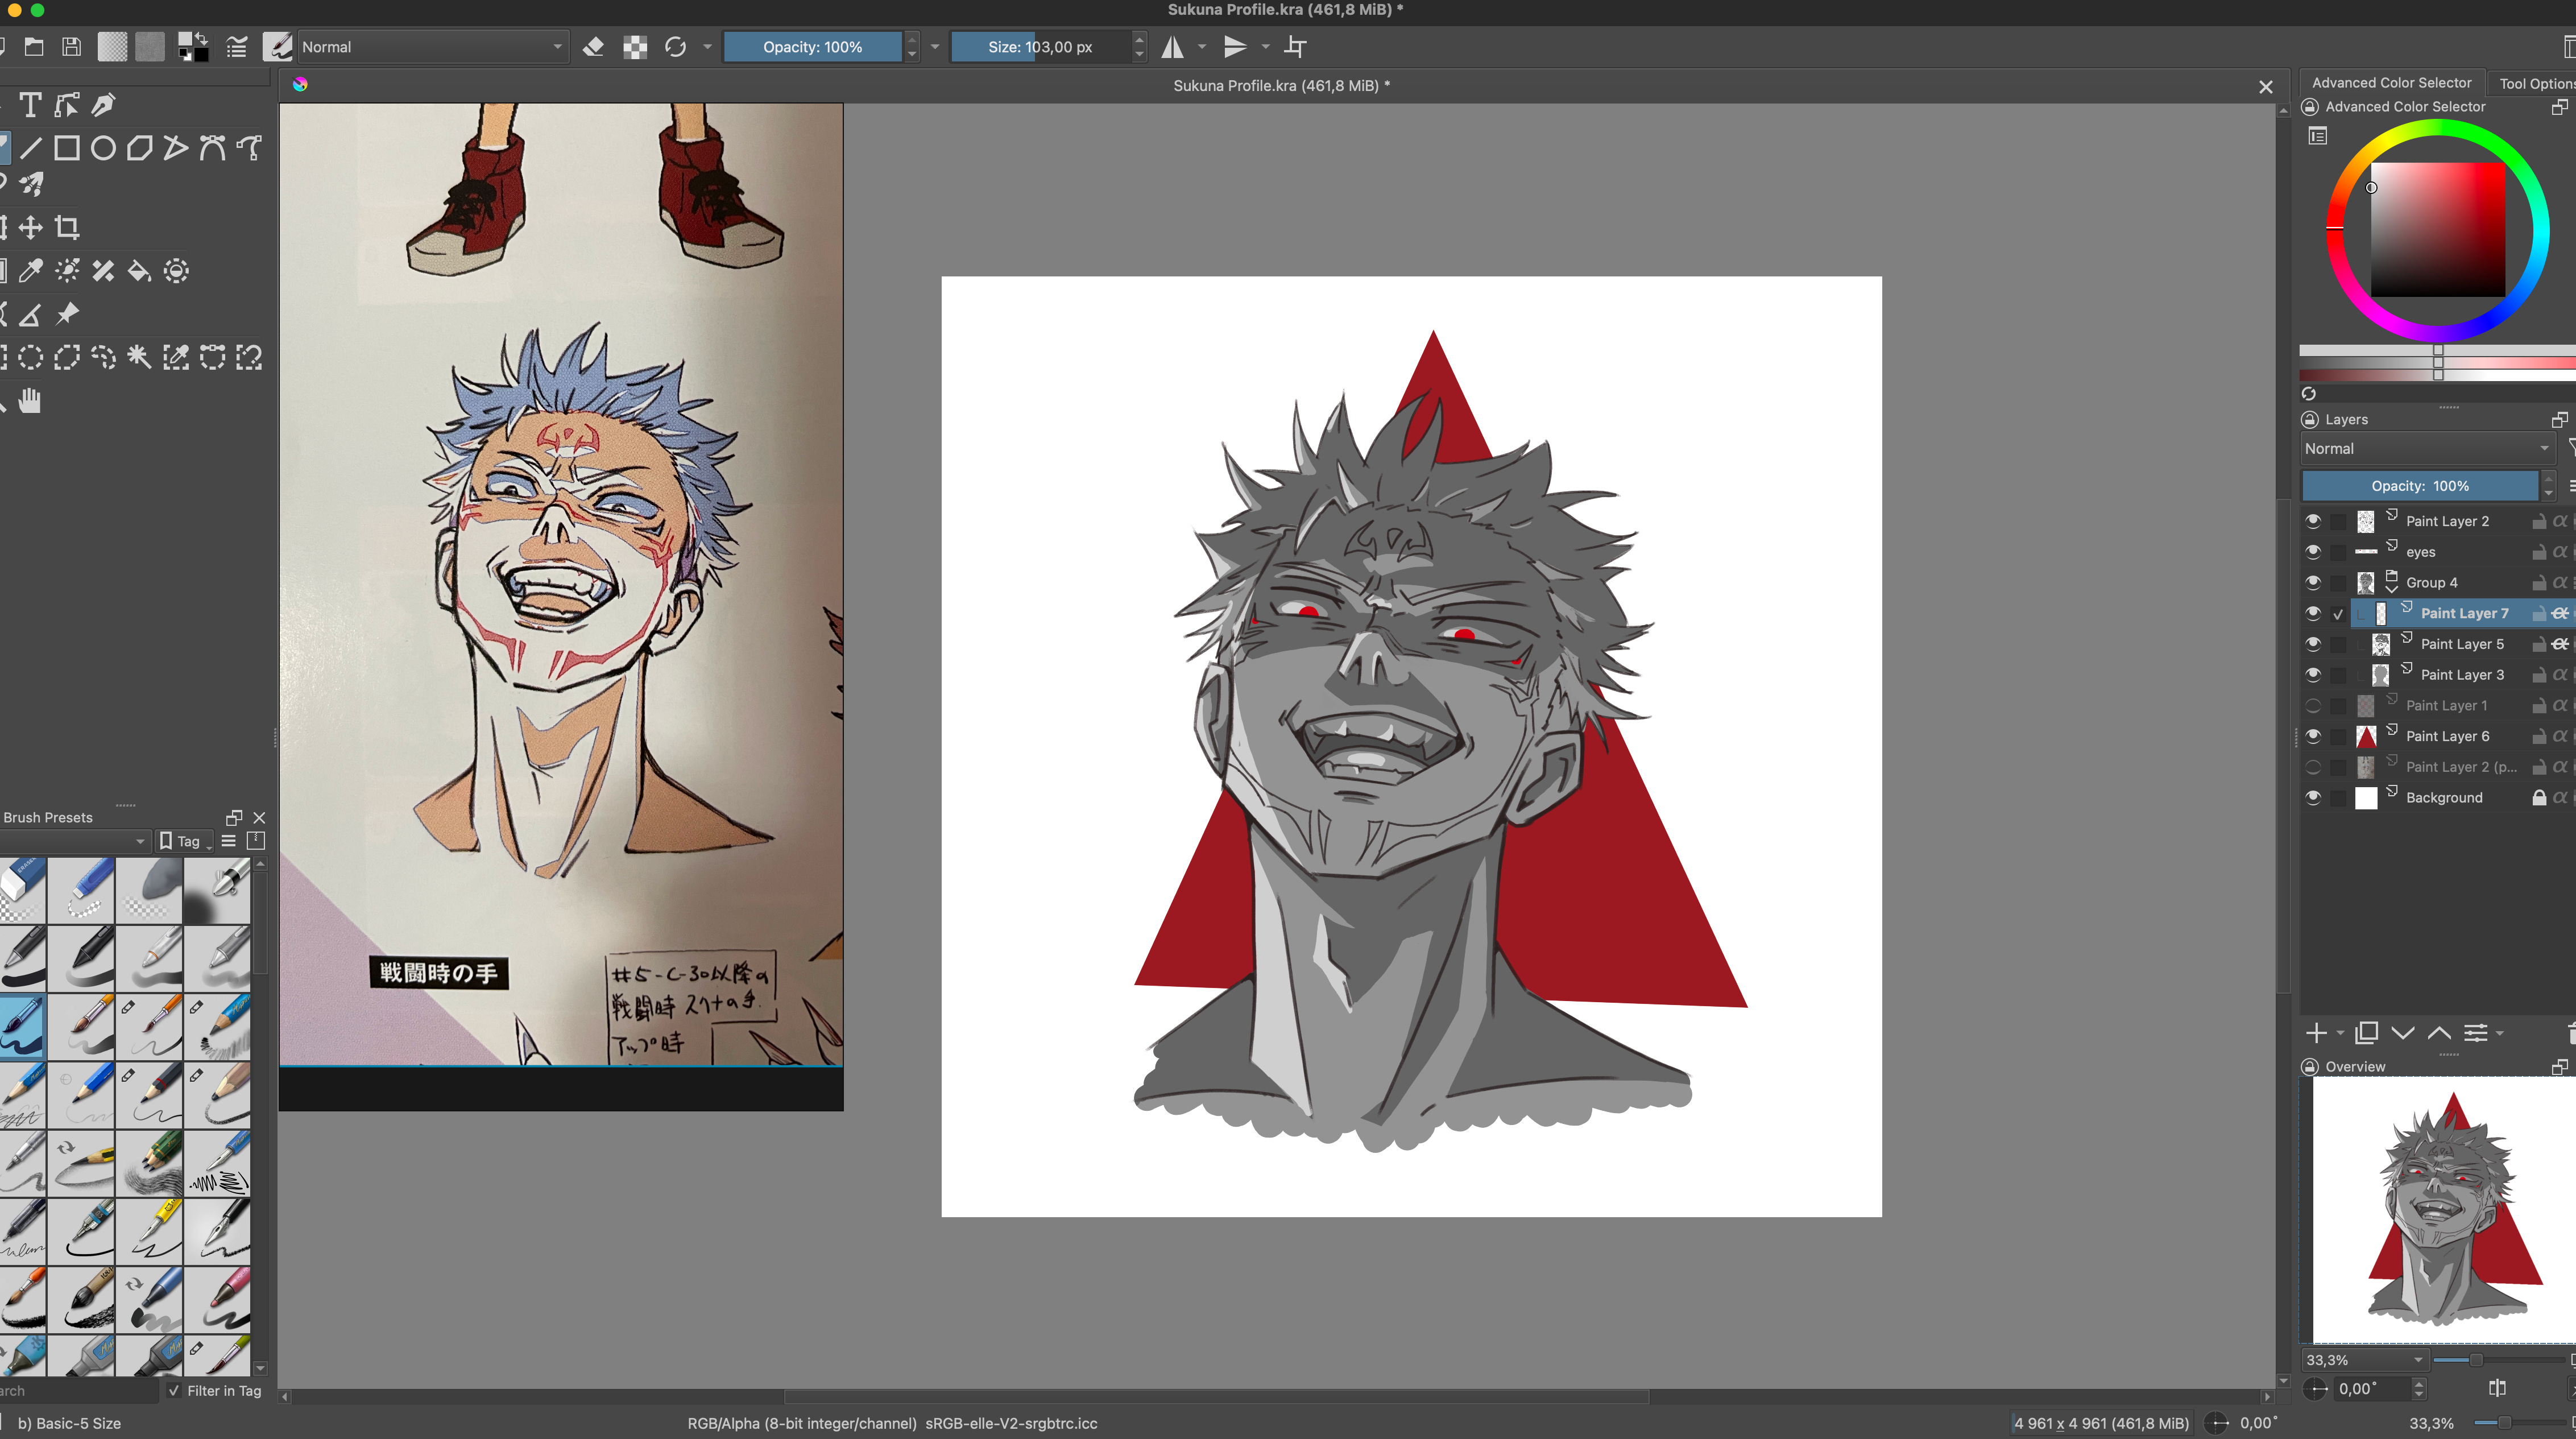The height and width of the screenshot is (1439, 2576).
Task: Select the Calligraphy tool
Action: (103, 105)
